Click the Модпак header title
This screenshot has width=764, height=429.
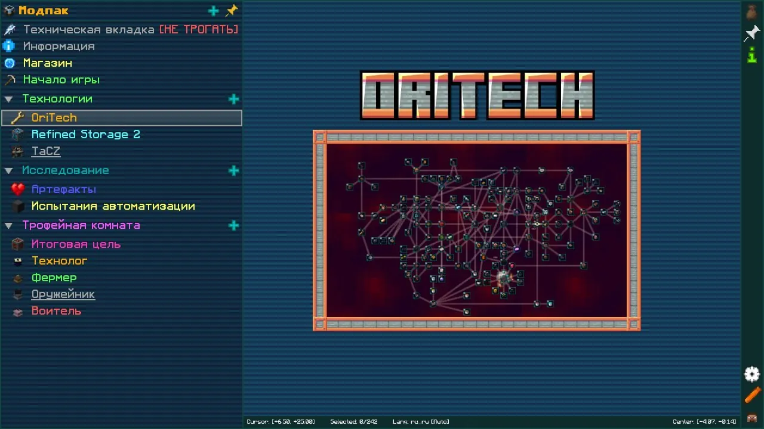[x=44, y=11]
